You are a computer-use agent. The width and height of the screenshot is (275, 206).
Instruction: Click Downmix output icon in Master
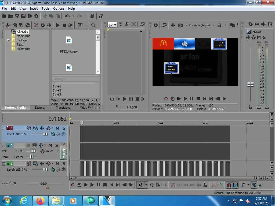(x=257, y=24)
